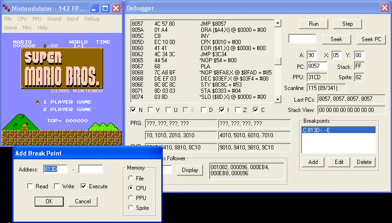The width and height of the screenshot is (392, 223).
Task: Toggle the V flag checkbox
Action: (151, 110)
